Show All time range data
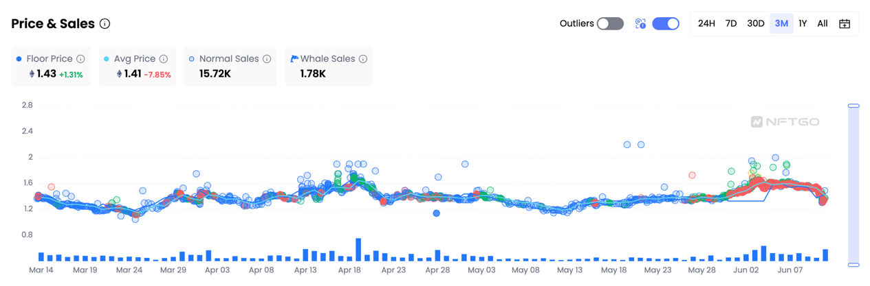The image size is (870, 286). point(823,23)
